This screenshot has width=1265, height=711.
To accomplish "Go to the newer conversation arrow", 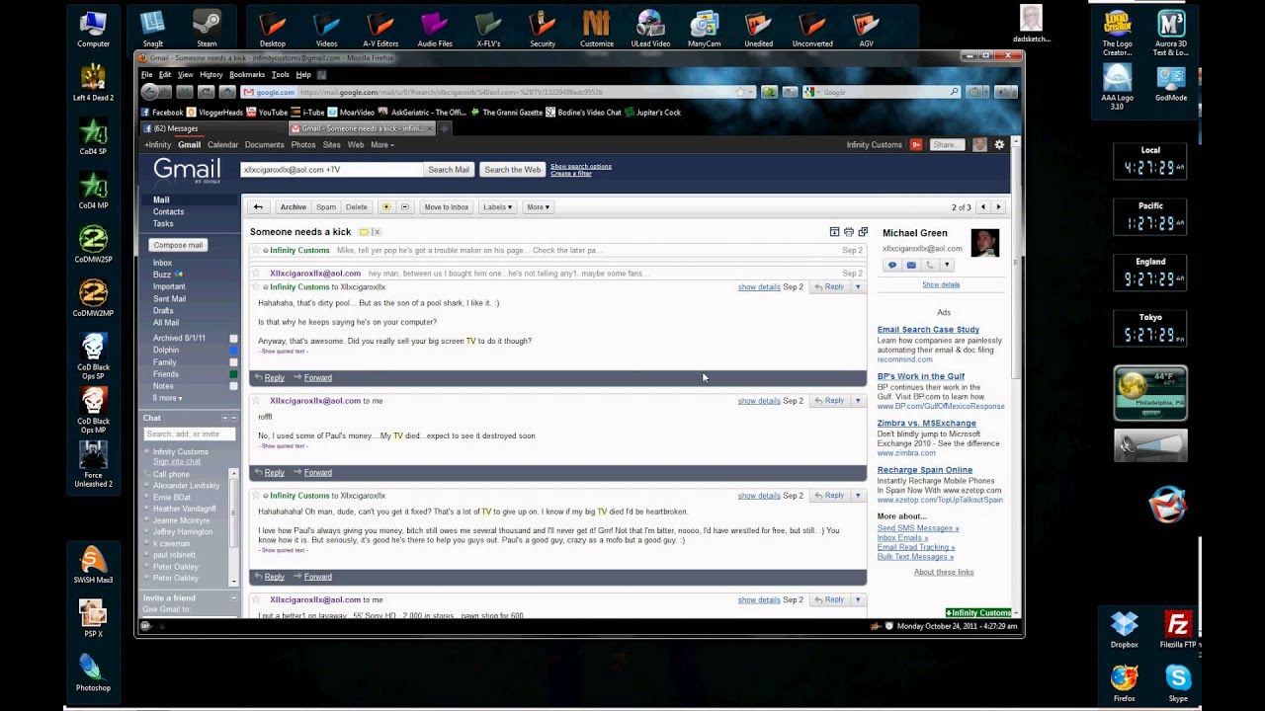I will coord(982,207).
